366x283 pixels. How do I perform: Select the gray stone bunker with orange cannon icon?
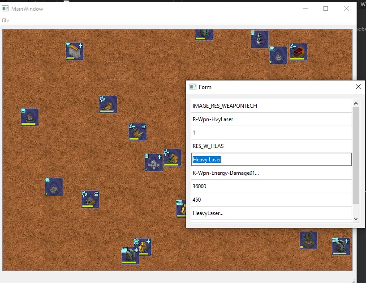(74, 51)
